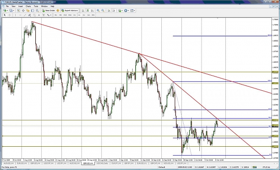Open the File menu

tap(7, 6)
